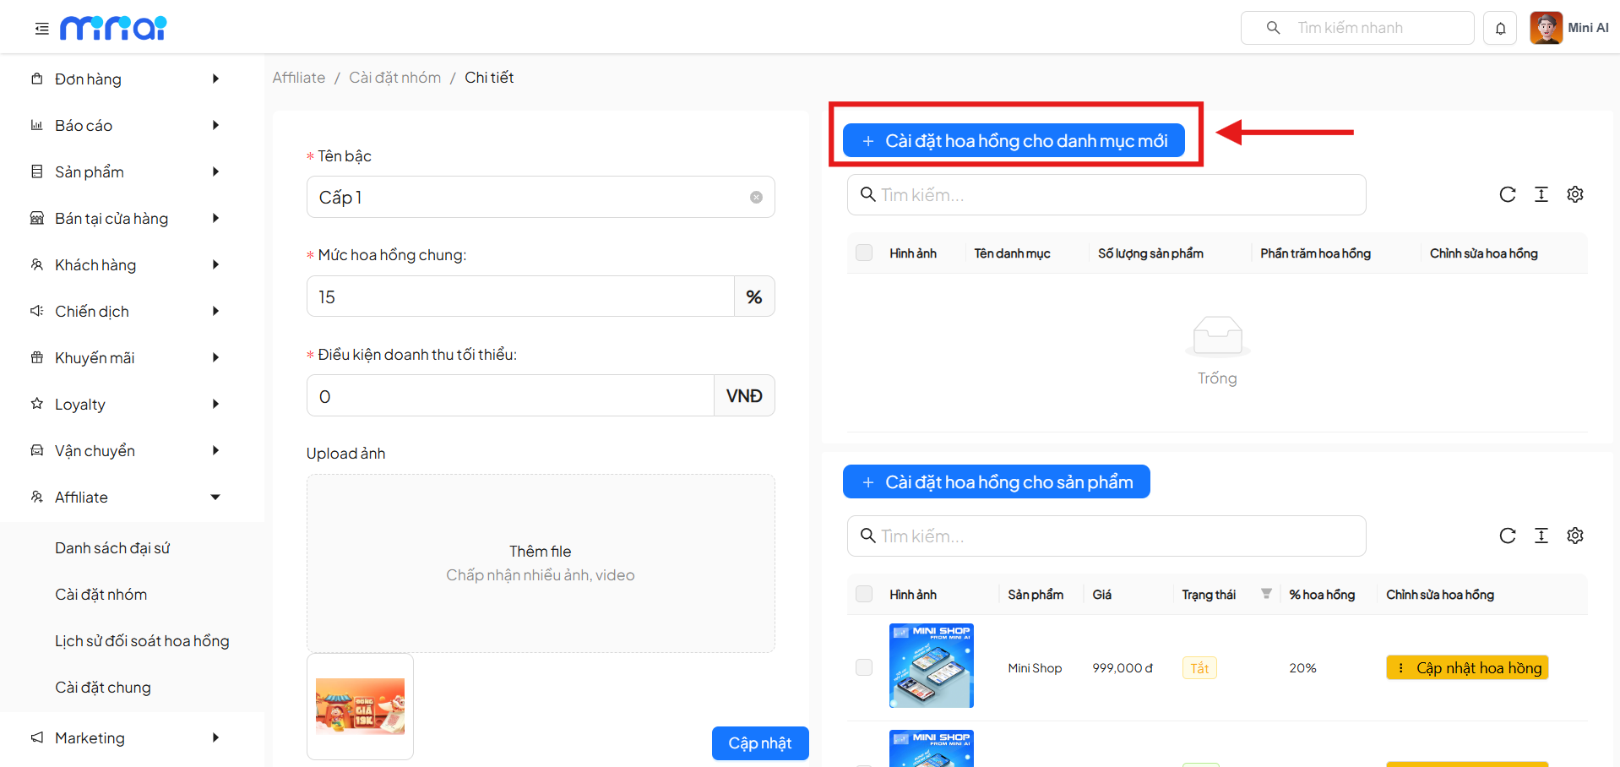Open the notifications bell
The height and width of the screenshot is (767, 1620).
coord(1500,29)
